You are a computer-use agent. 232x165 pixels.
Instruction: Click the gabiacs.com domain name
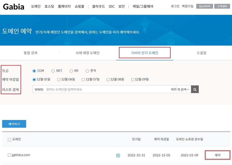point(21,155)
